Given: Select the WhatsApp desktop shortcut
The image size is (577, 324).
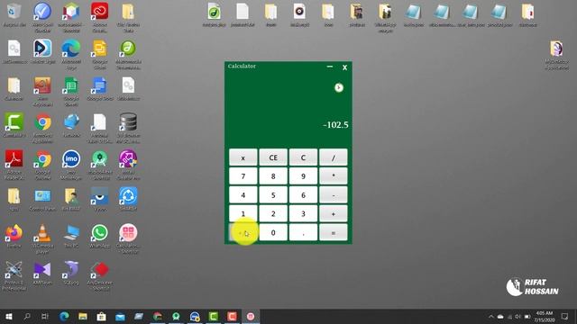Looking at the screenshot, I should (100, 236).
